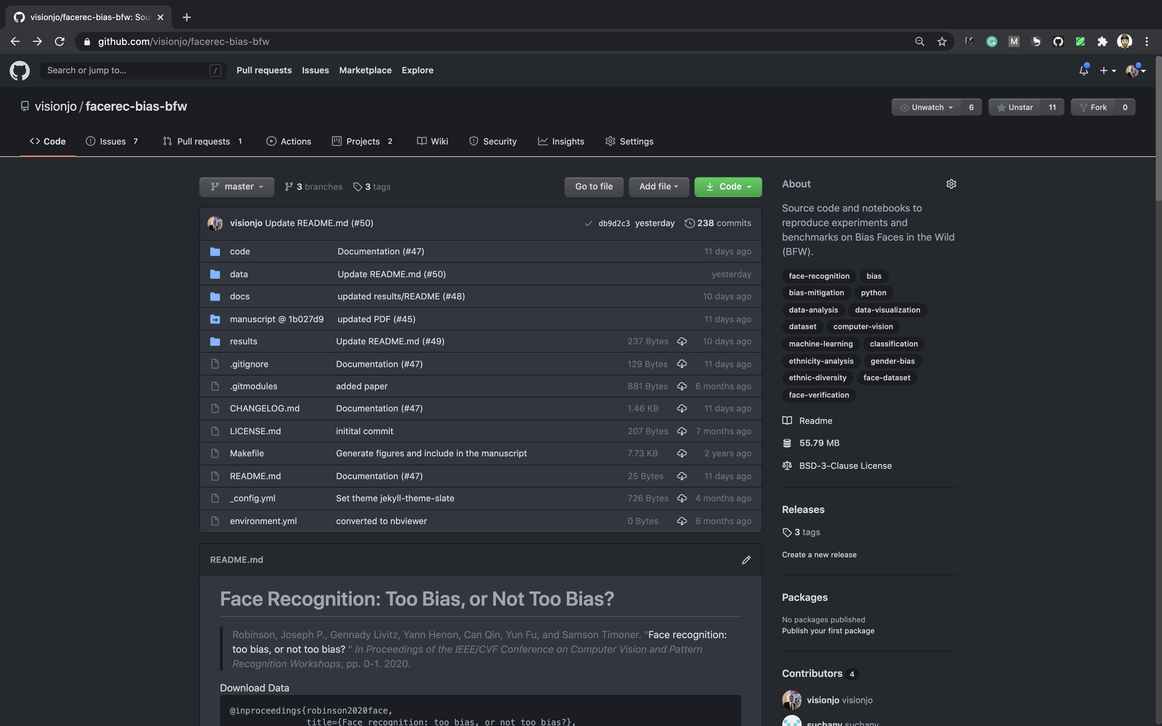
Task: Open the Security tab
Action: coord(493,141)
